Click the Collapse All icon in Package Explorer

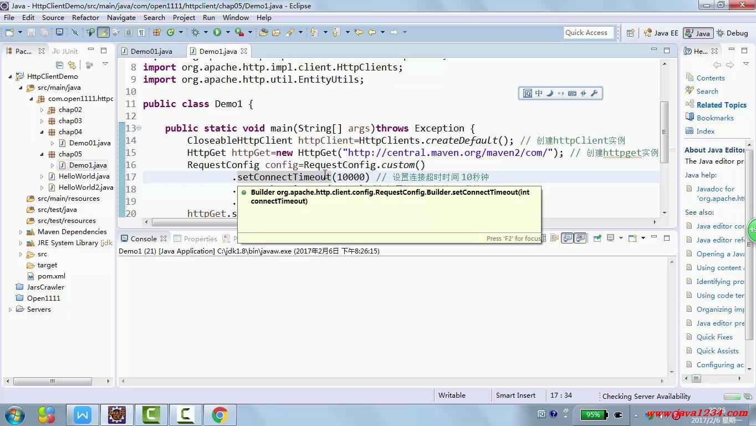(60, 64)
